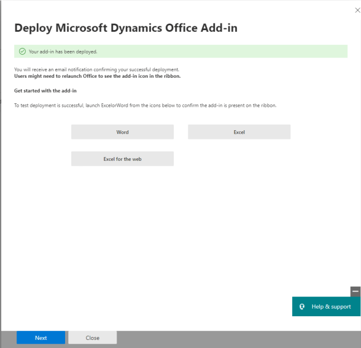
Task: Click the Close button in the footer
Action: [x=92, y=338]
